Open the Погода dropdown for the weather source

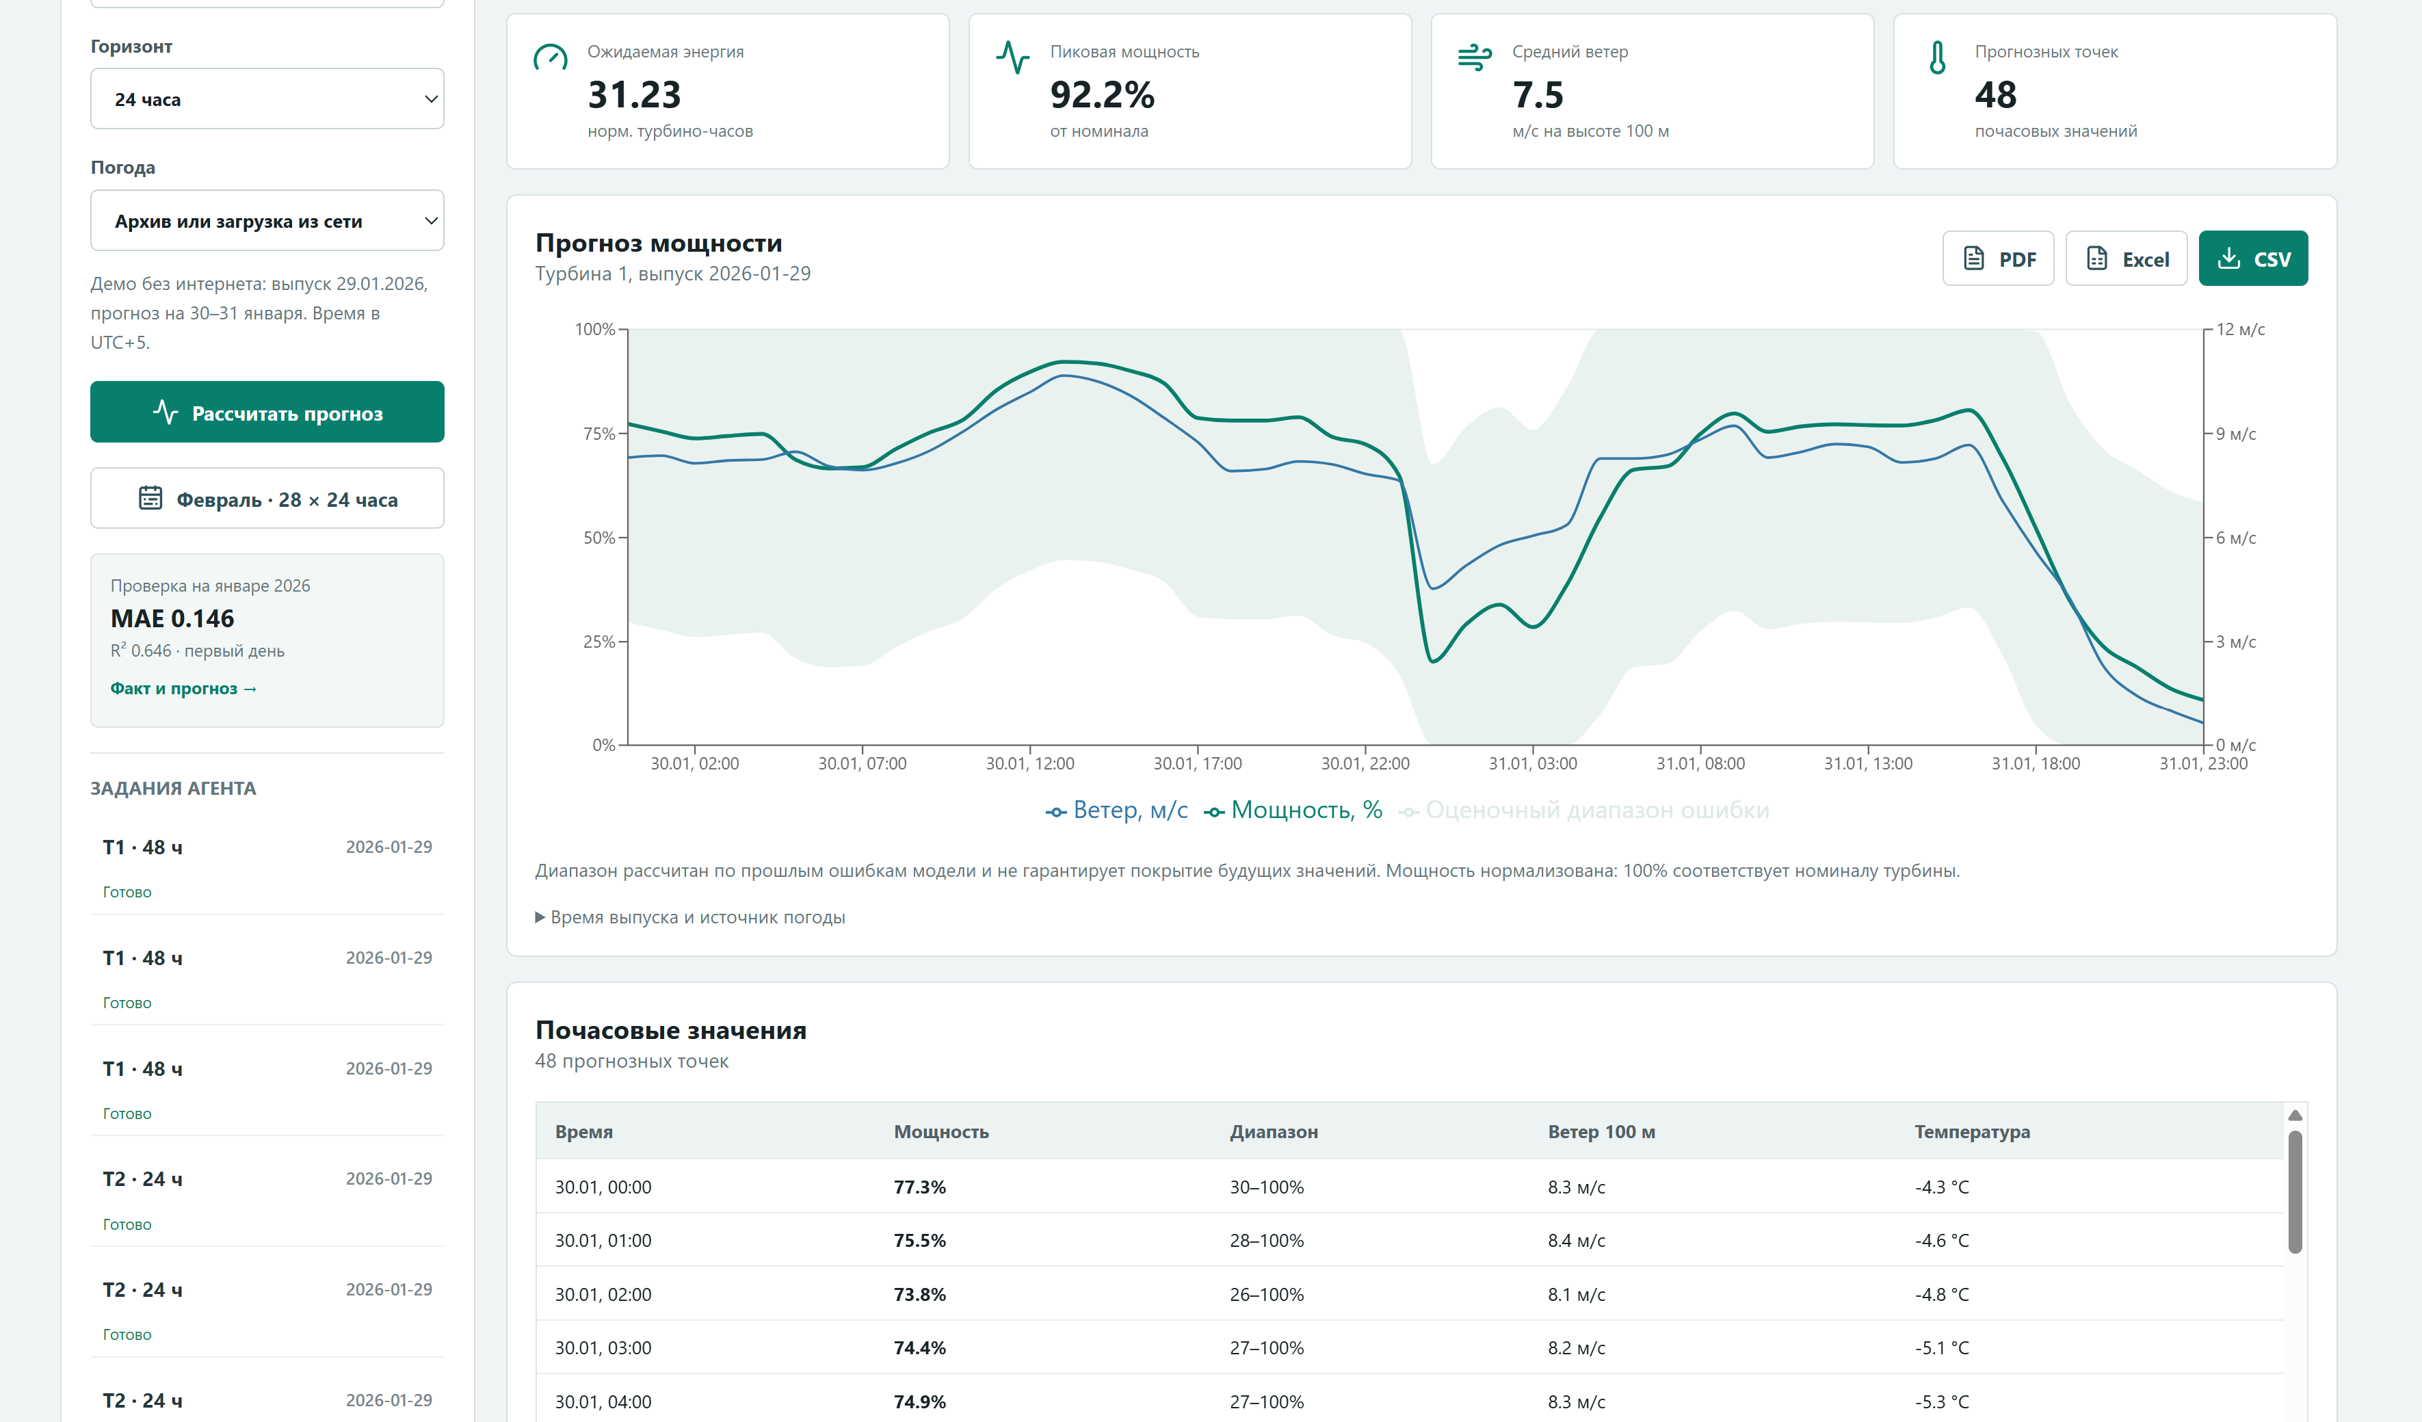click(267, 221)
